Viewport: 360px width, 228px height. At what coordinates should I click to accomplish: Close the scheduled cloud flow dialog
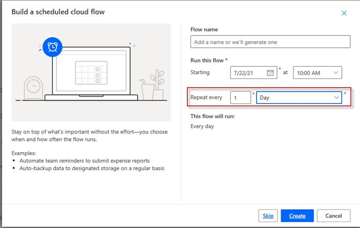click(x=344, y=13)
